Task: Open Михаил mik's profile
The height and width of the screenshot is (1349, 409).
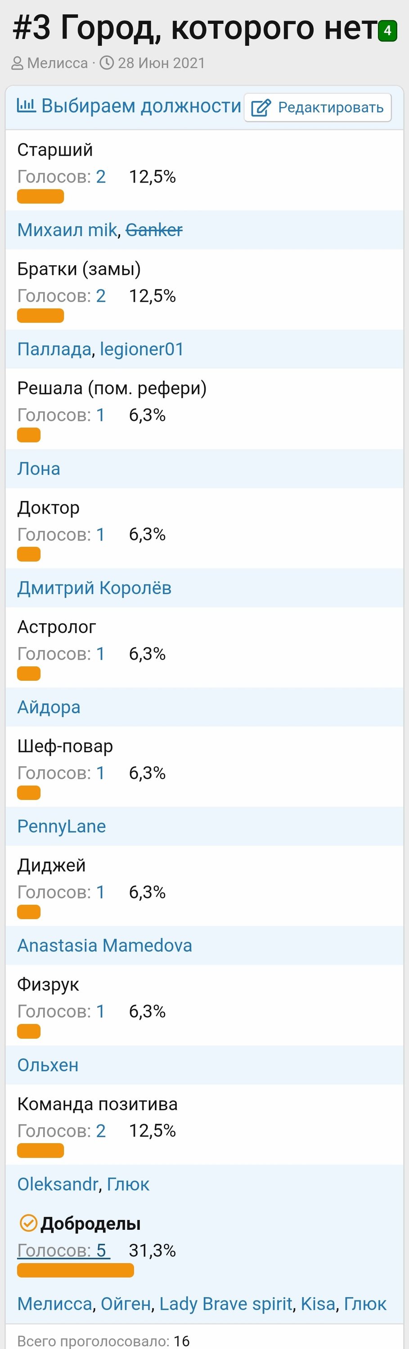Action: click(x=67, y=230)
